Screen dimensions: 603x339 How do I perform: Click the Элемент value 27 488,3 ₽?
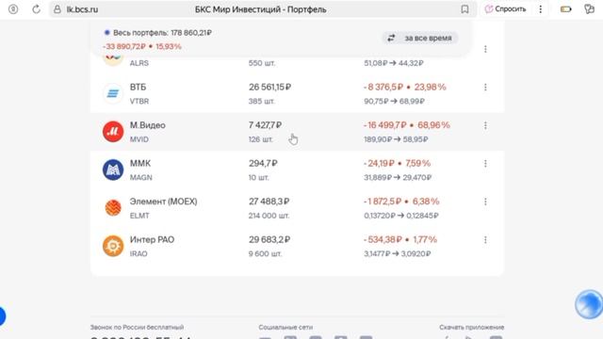click(269, 202)
